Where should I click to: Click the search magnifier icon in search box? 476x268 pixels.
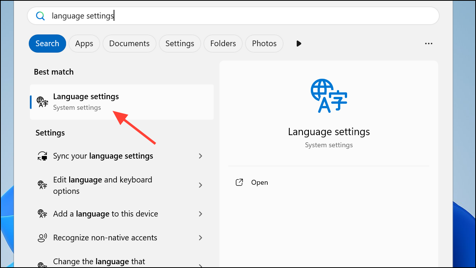click(40, 16)
